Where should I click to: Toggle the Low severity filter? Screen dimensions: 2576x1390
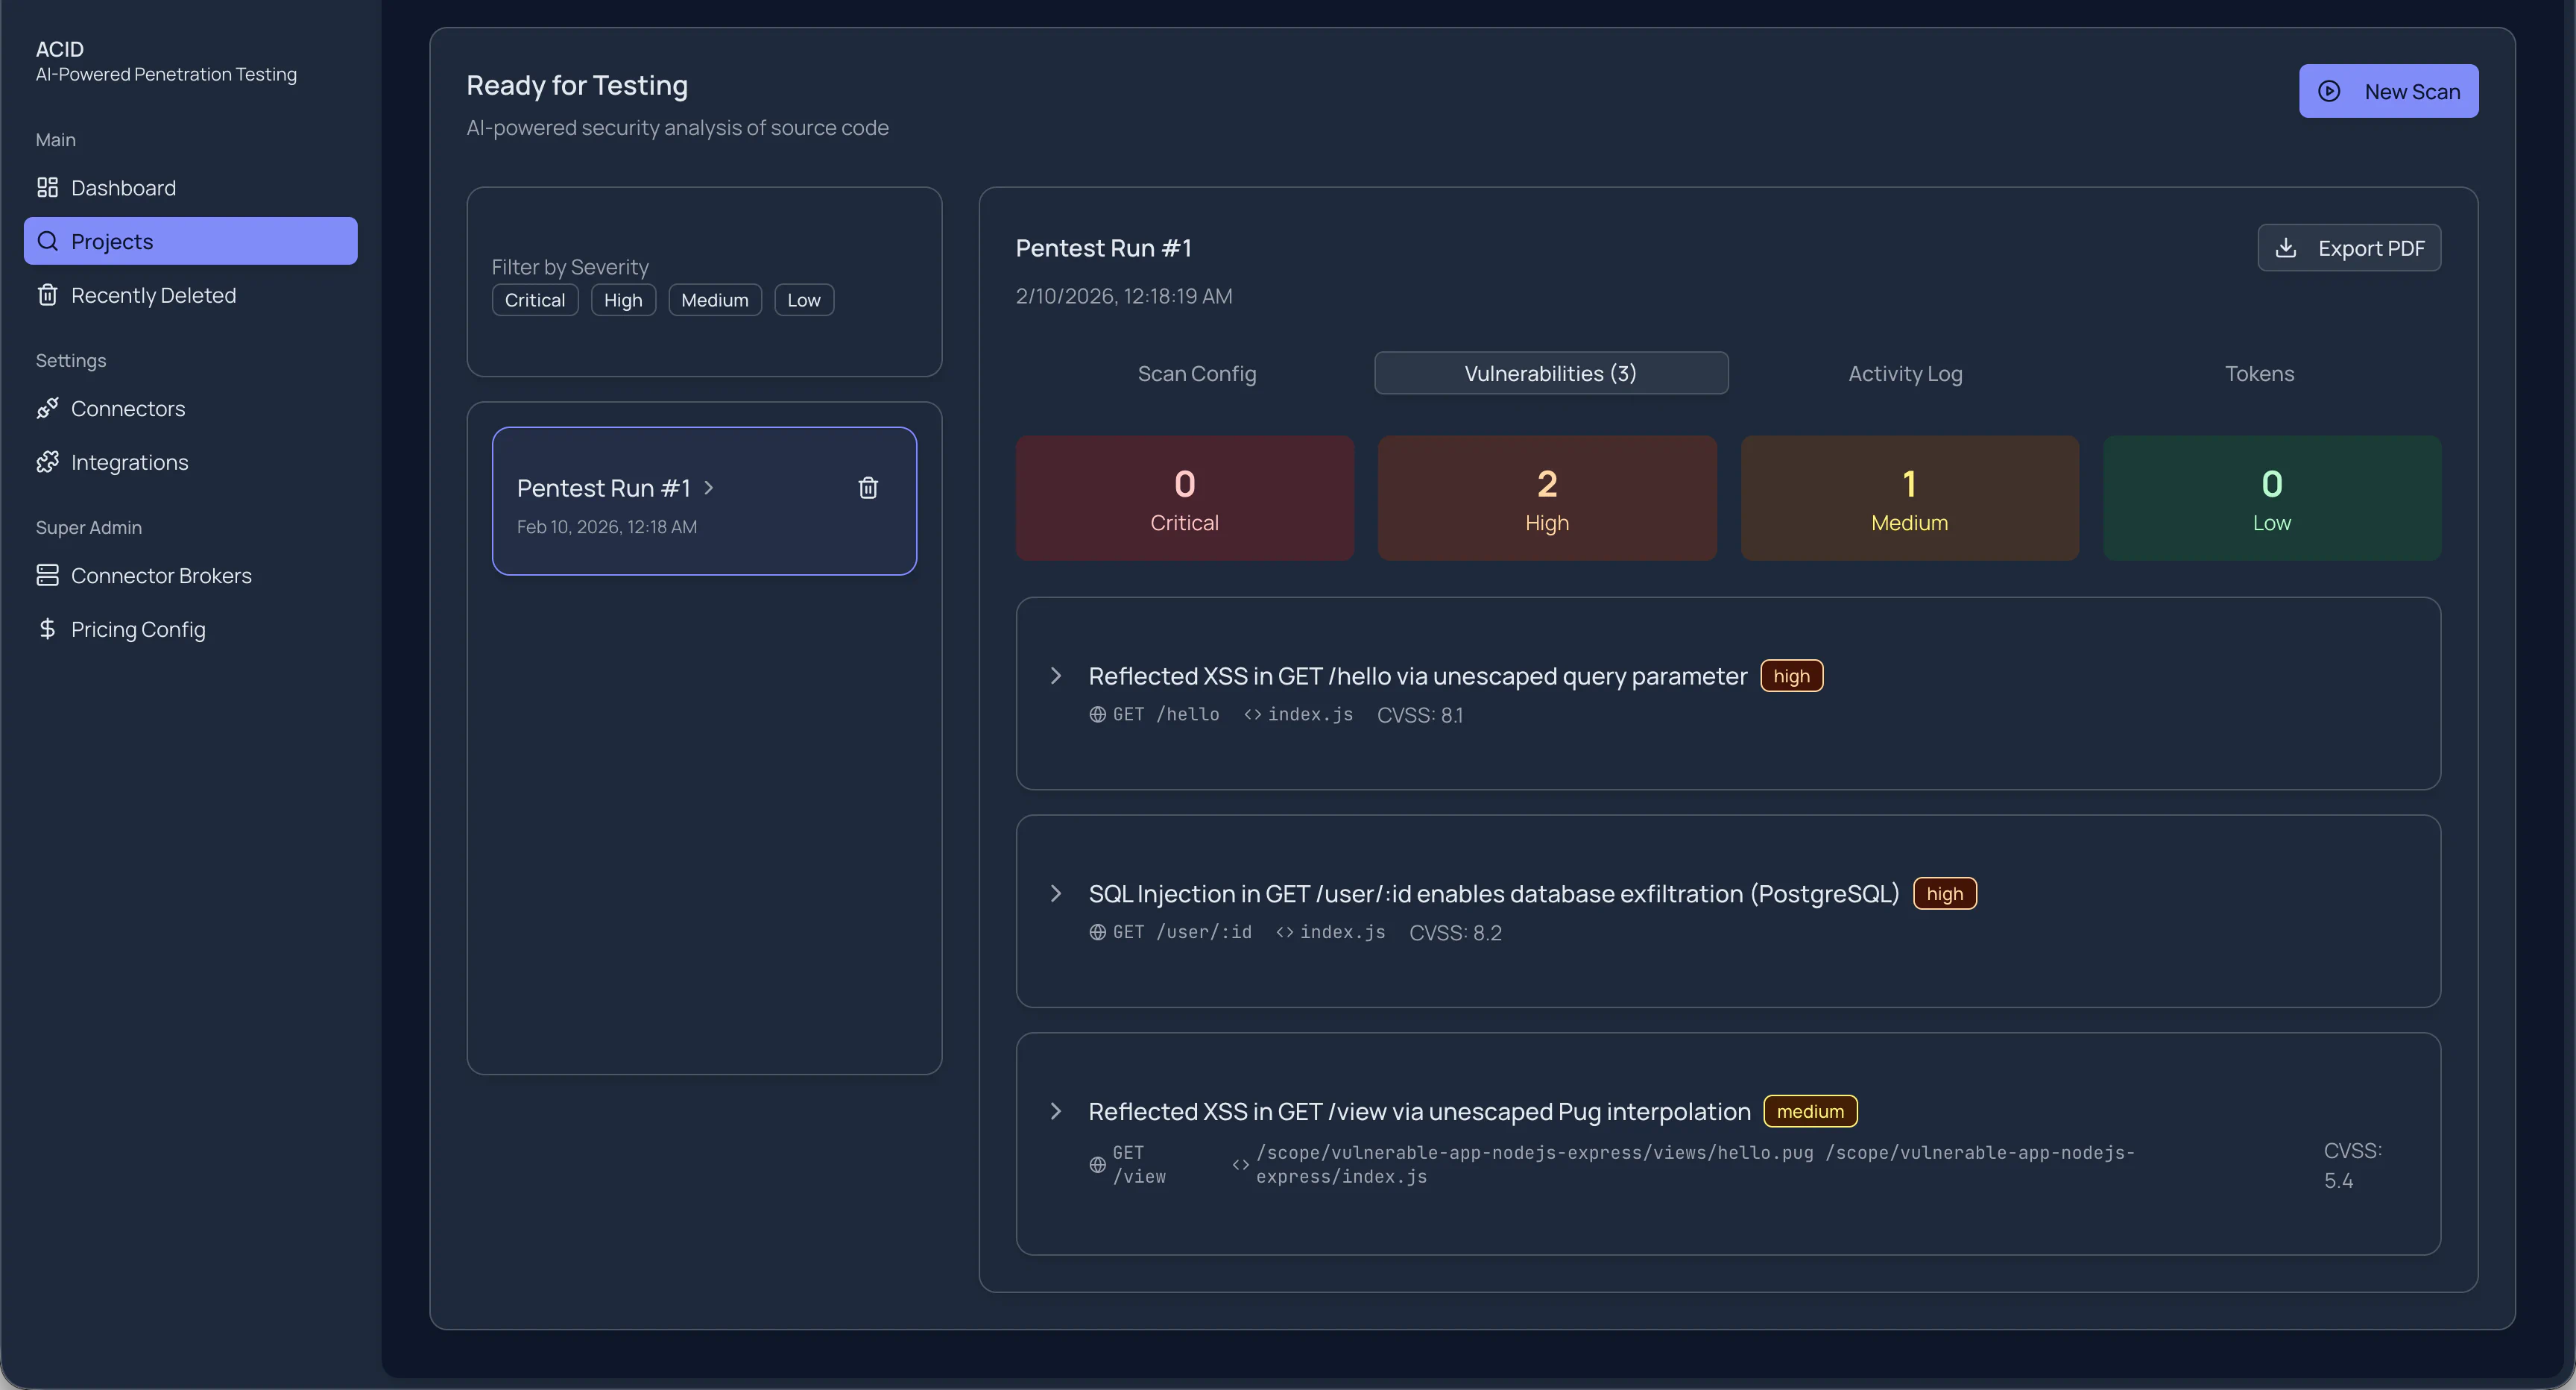[803, 299]
